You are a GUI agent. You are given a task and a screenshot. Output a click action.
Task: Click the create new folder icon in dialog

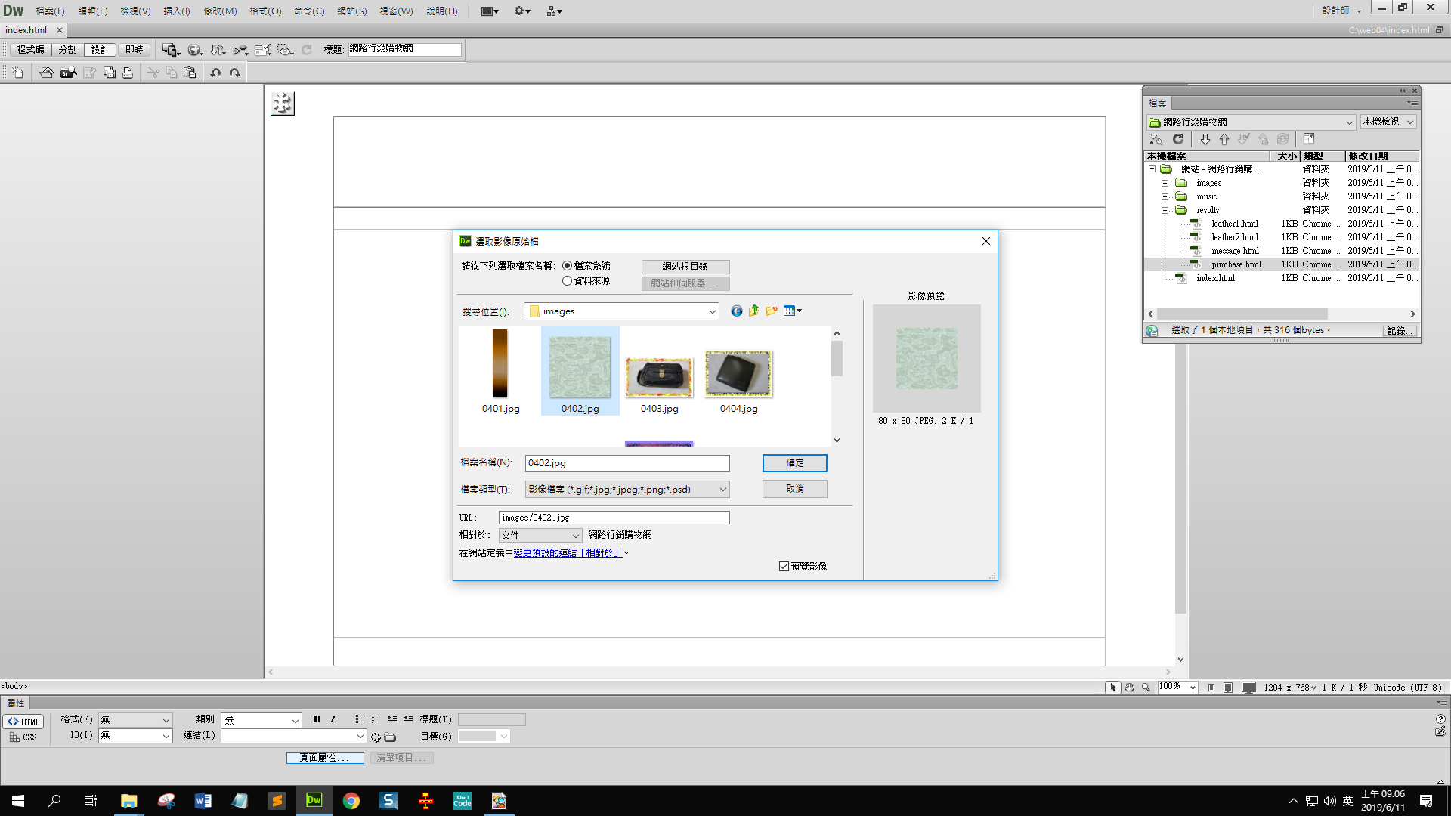pyautogui.click(x=771, y=311)
